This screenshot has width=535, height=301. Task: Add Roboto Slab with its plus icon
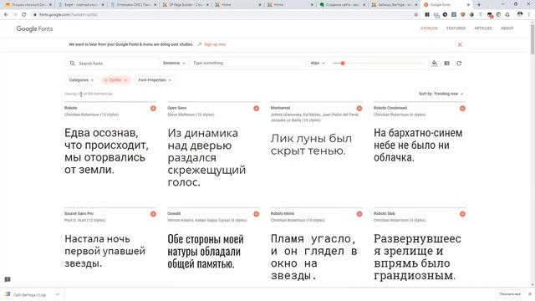pos(462,214)
